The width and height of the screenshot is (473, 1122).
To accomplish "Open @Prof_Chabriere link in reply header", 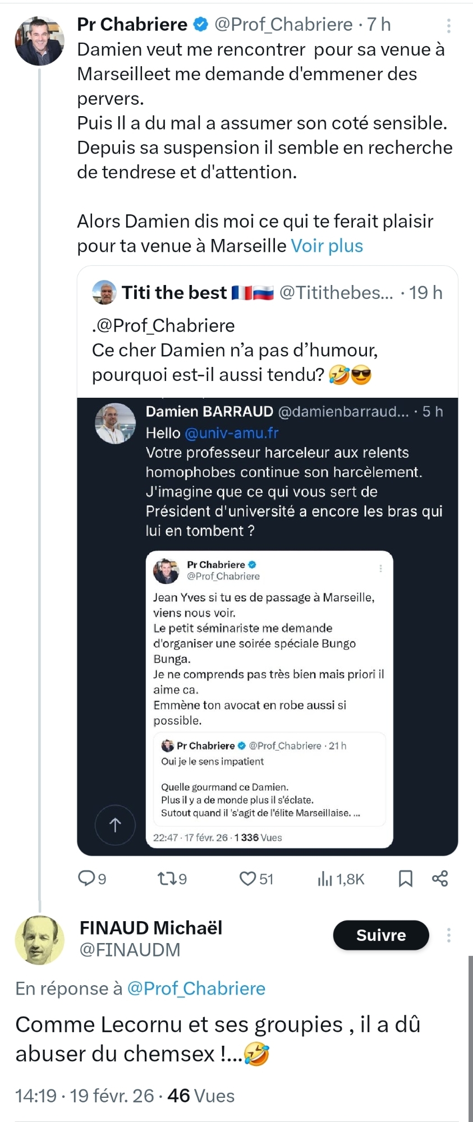I will point(196,988).
